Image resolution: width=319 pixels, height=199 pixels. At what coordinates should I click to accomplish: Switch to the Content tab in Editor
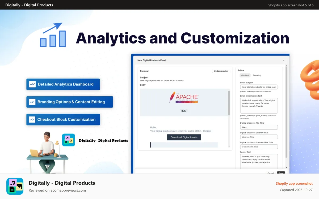pyautogui.click(x=245, y=75)
